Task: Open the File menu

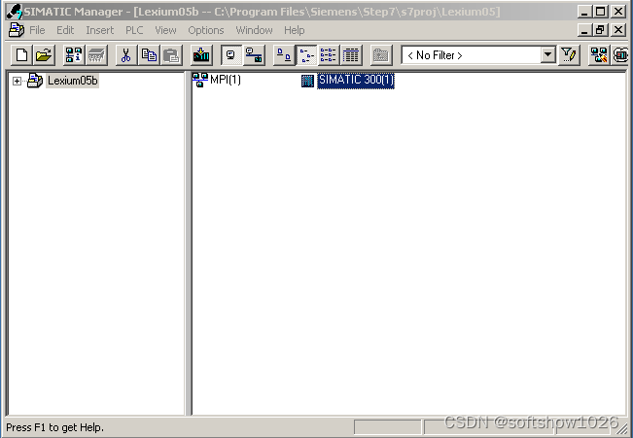Action: pyautogui.click(x=37, y=30)
